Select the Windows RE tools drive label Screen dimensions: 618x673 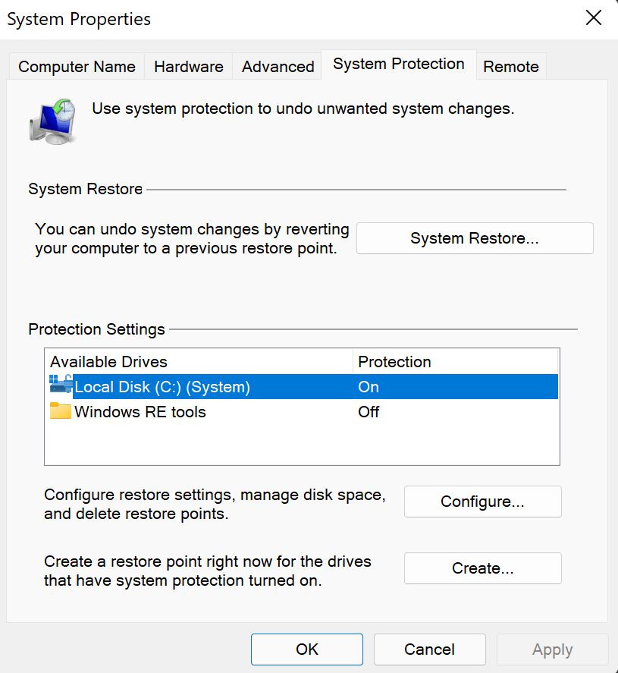140,412
